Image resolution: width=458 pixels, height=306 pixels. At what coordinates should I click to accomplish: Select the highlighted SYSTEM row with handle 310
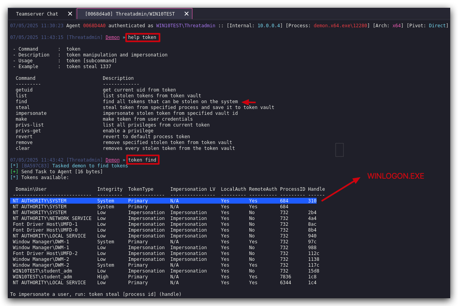tap(164, 201)
